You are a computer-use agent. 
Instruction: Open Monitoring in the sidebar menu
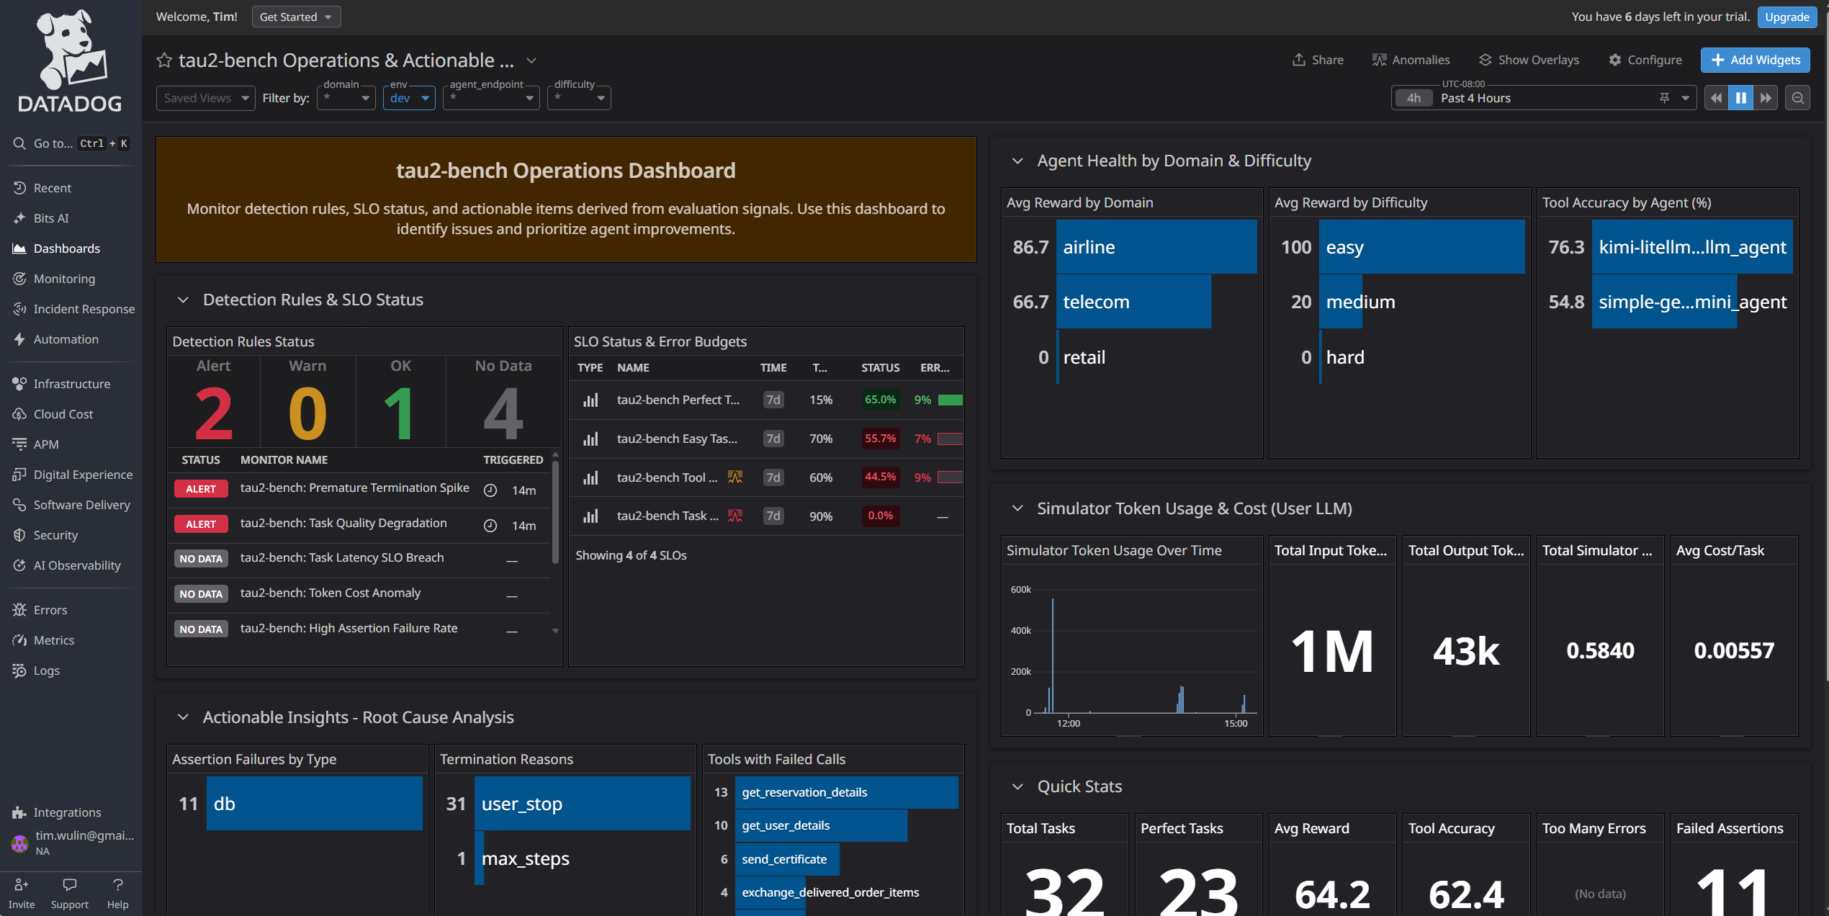point(64,279)
